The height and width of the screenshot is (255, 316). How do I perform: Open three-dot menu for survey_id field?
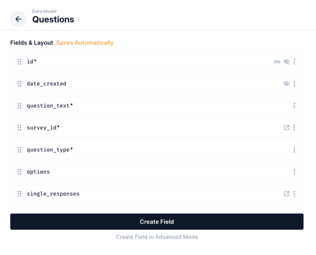294,128
